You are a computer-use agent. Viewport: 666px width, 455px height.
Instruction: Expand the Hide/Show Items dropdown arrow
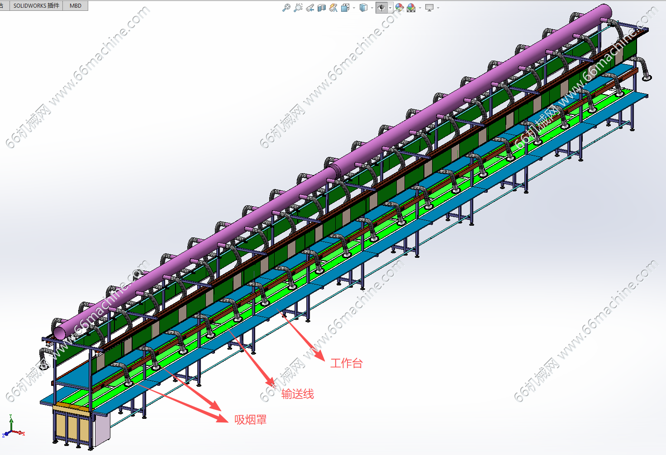click(390, 8)
